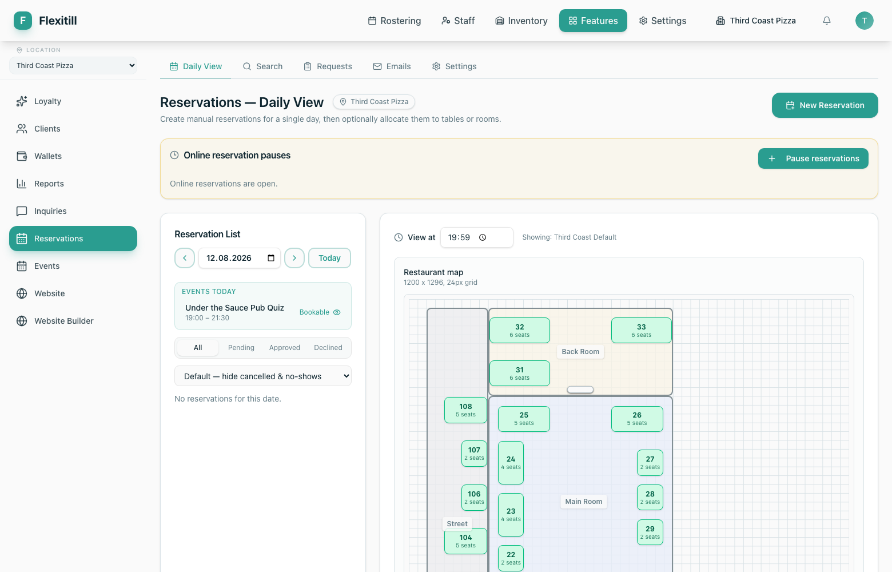Filter list by All

click(x=198, y=348)
